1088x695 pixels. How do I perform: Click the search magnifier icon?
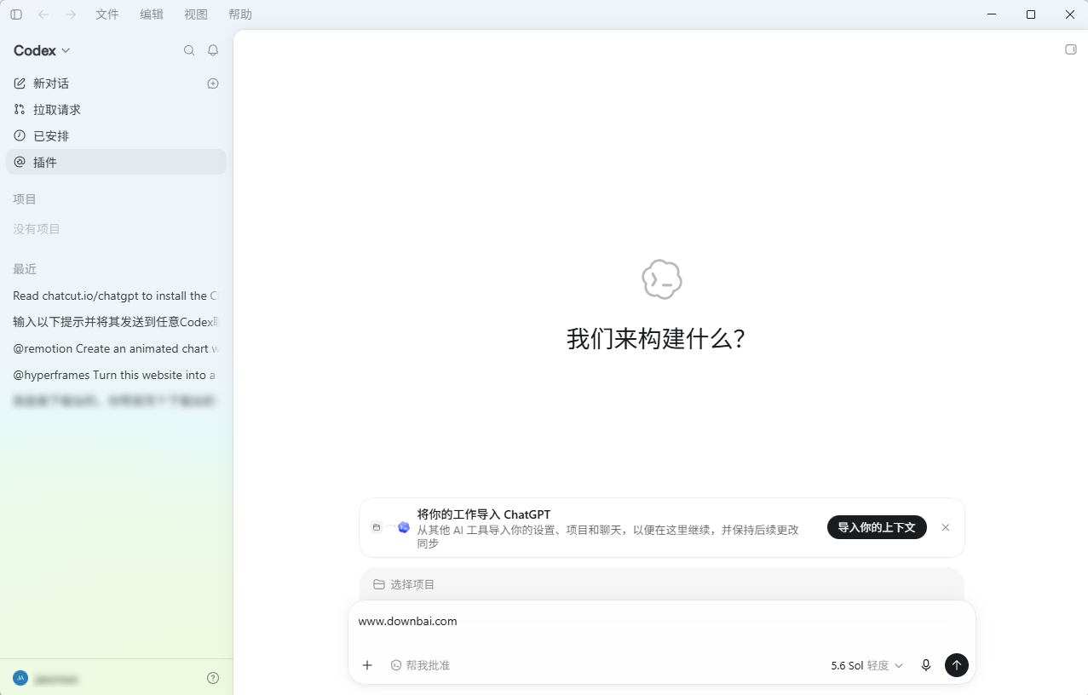pos(189,50)
